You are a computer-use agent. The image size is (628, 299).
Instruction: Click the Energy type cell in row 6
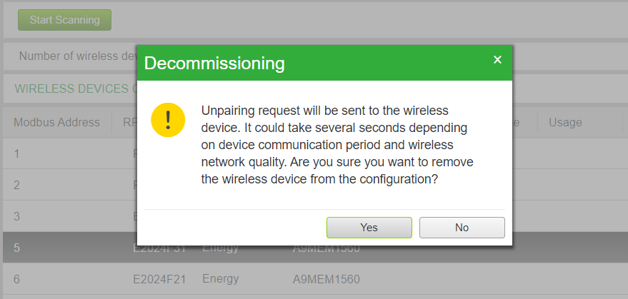221,278
